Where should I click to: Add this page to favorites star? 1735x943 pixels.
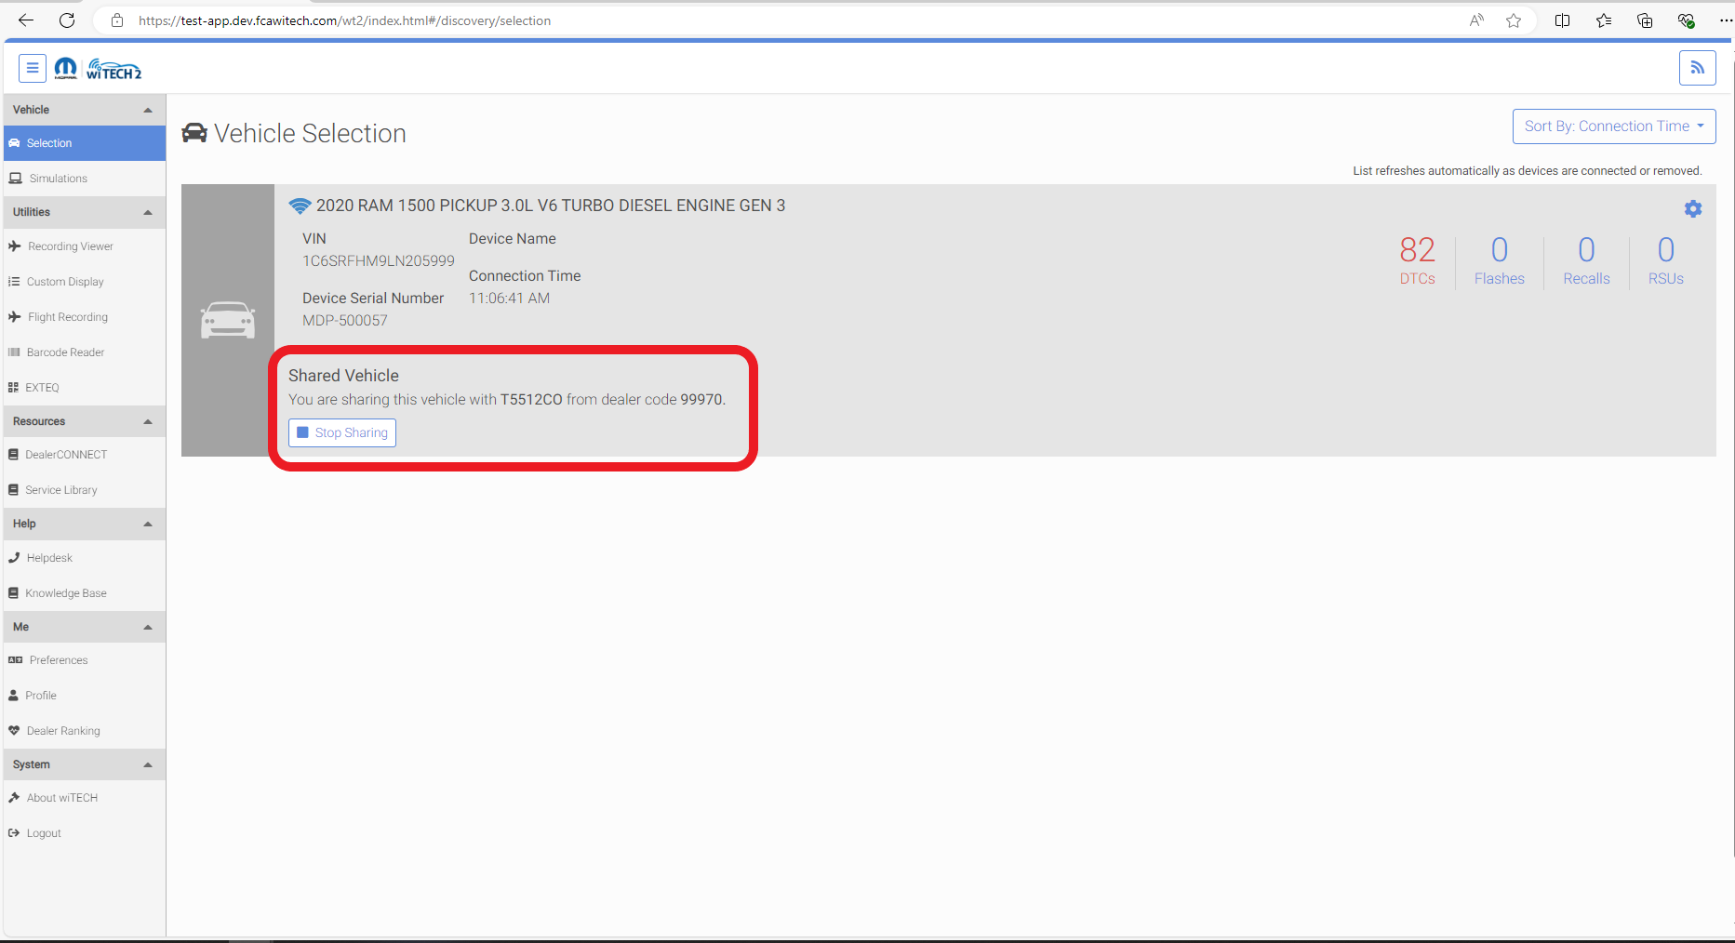pos(1514,20)
